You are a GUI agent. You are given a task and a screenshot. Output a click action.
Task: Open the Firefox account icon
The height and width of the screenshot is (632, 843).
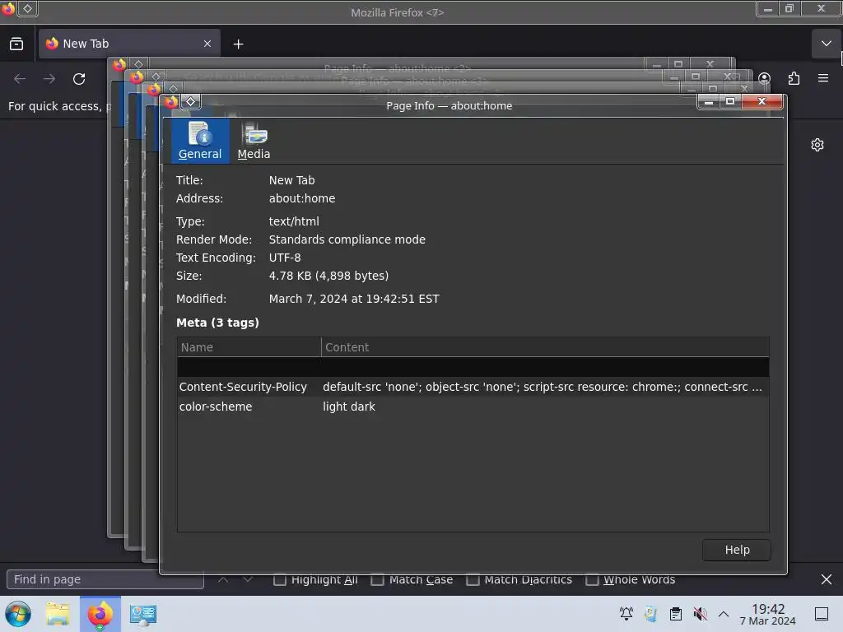tap(764, 78)
